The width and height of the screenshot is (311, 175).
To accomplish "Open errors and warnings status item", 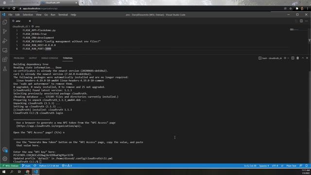I will [67, 166].
